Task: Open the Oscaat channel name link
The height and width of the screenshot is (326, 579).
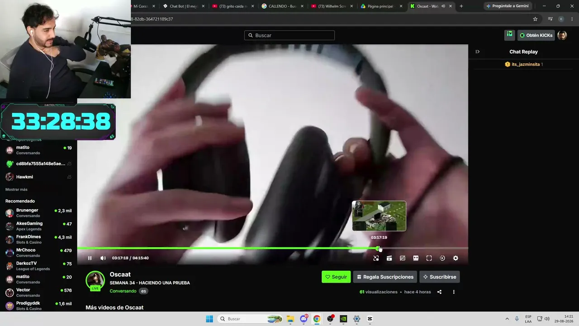Action: tap(120, 274)
